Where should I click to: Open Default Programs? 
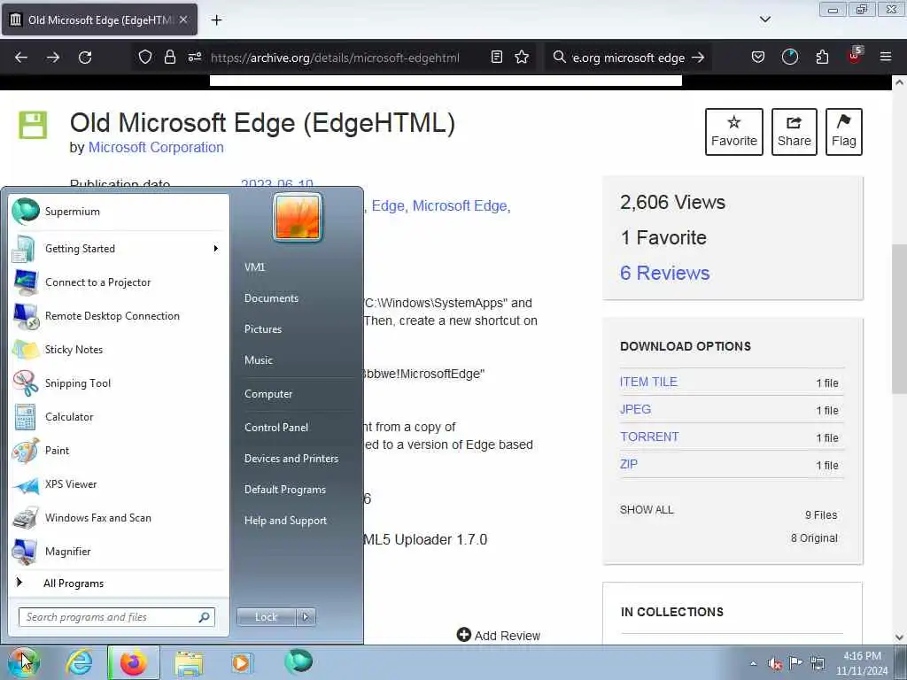pyautogui.click(x=285, y=490)
